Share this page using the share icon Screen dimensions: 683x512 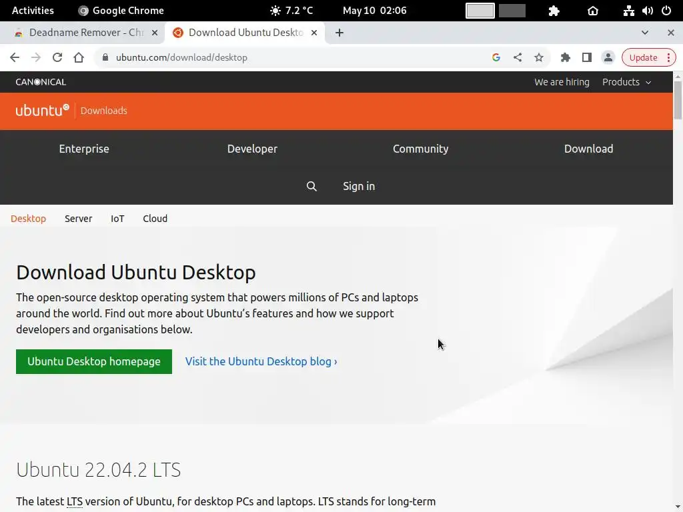click(x=518, y=57)
